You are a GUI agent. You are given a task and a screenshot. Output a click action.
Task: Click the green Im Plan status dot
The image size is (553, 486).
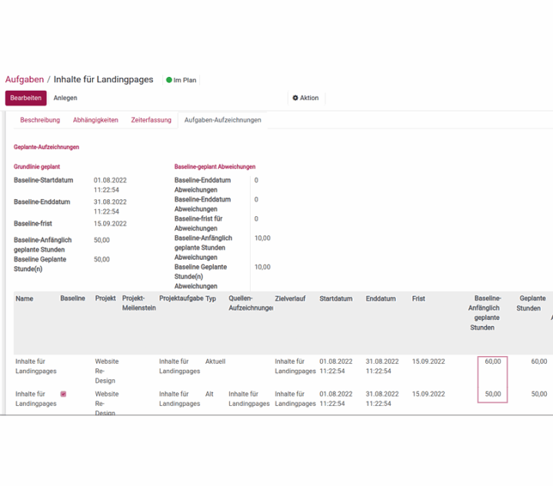click(169, 80)
